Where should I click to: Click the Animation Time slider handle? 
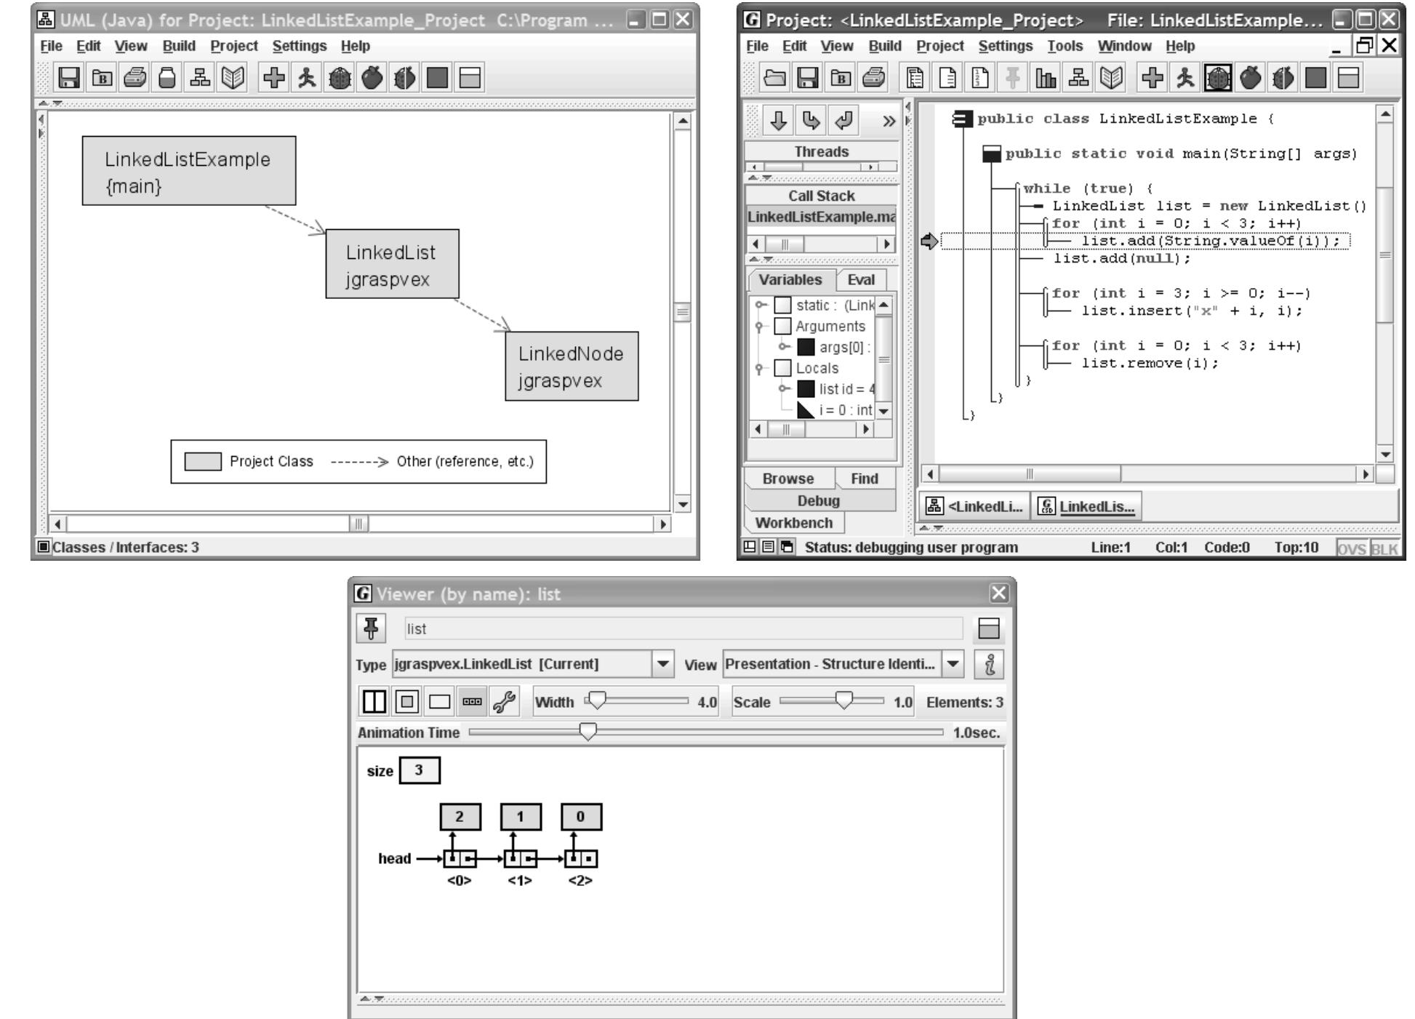click(x=588, y=732)
